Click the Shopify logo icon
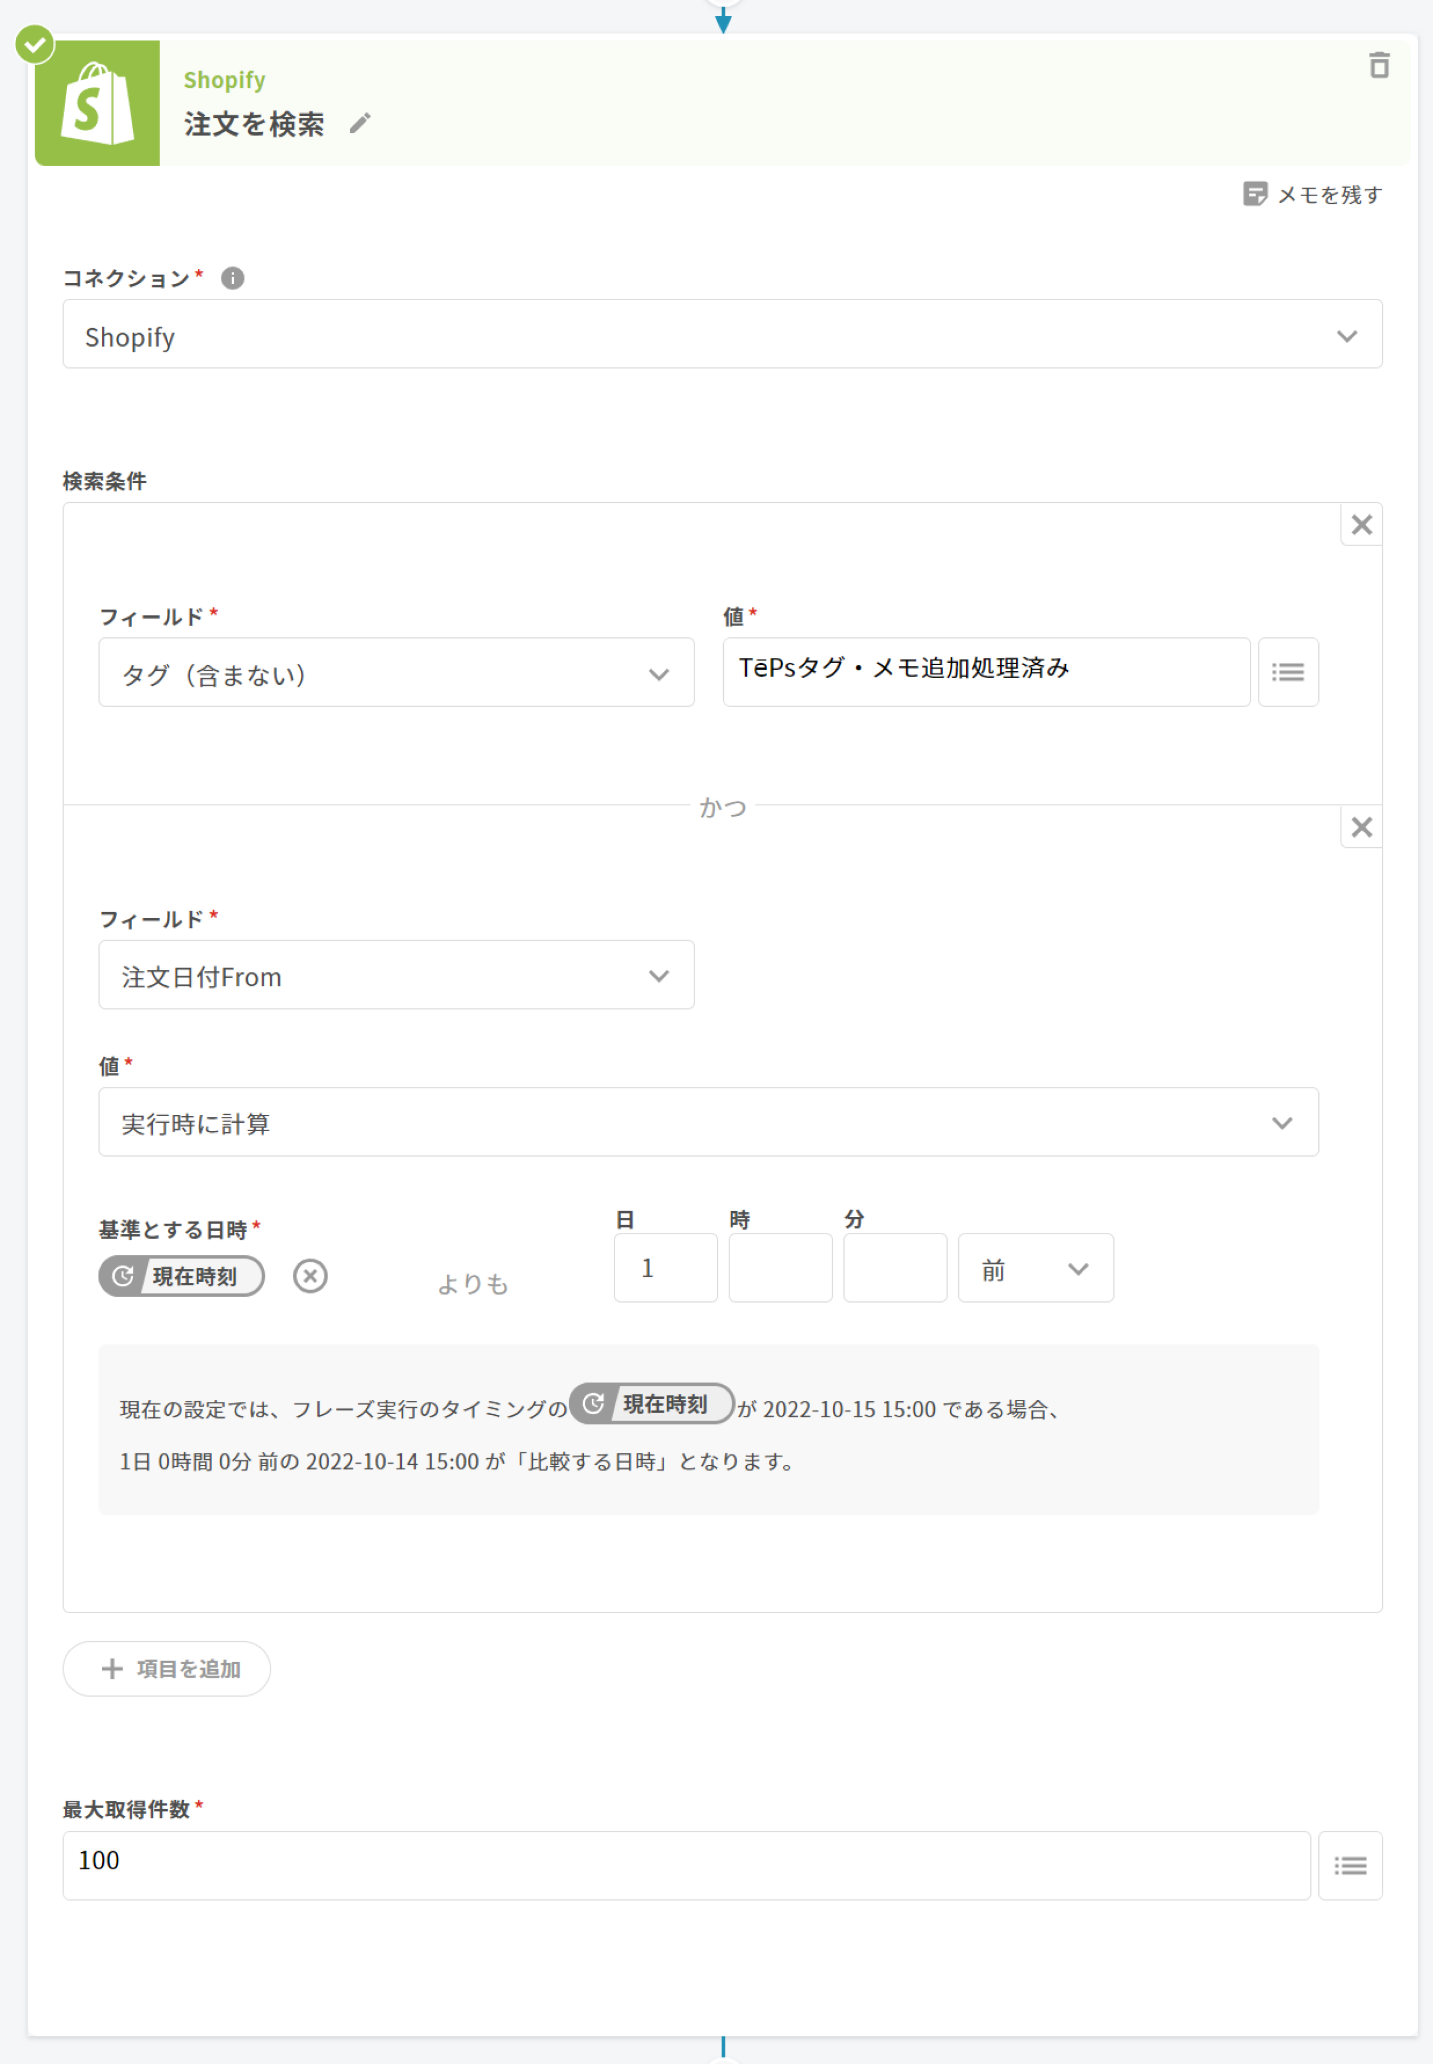This screenshot has width=1433, height=2064. (x=97, y=103)
